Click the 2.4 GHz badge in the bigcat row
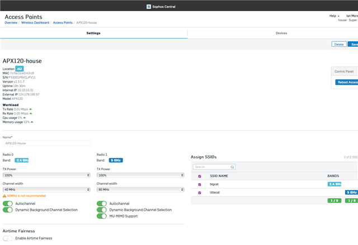This screenshot has height=245, width=358. click(335, 184)
